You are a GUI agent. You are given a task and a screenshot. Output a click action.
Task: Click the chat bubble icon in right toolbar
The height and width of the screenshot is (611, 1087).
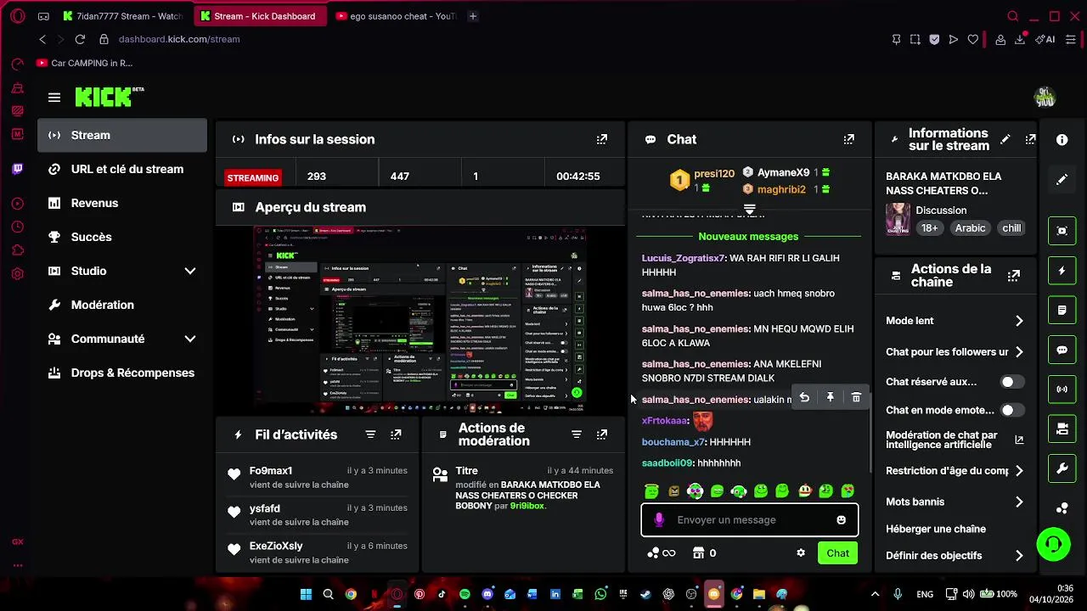point(1062,350)
